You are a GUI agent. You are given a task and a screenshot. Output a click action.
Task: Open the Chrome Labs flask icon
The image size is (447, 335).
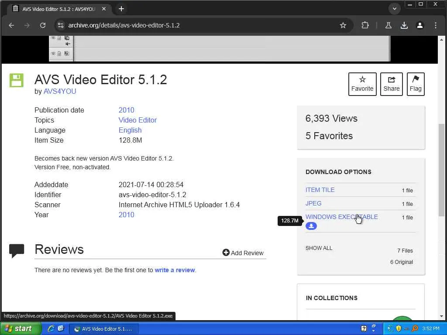388,25
